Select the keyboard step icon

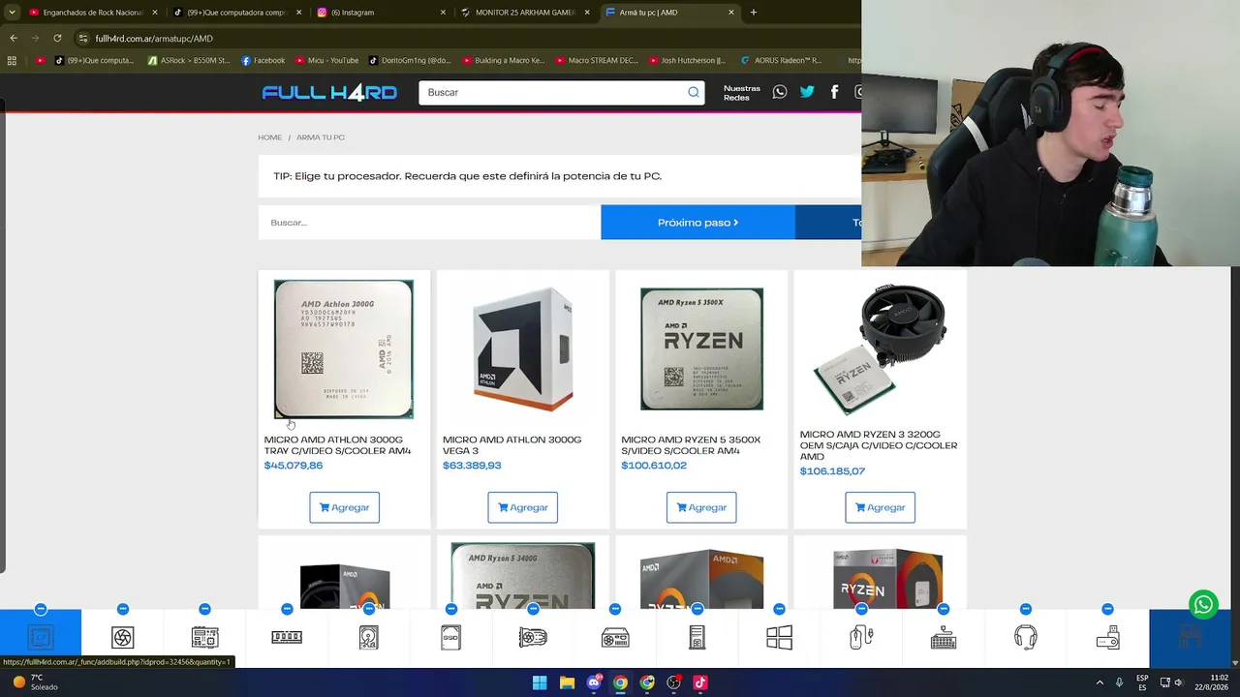[944, 637]
